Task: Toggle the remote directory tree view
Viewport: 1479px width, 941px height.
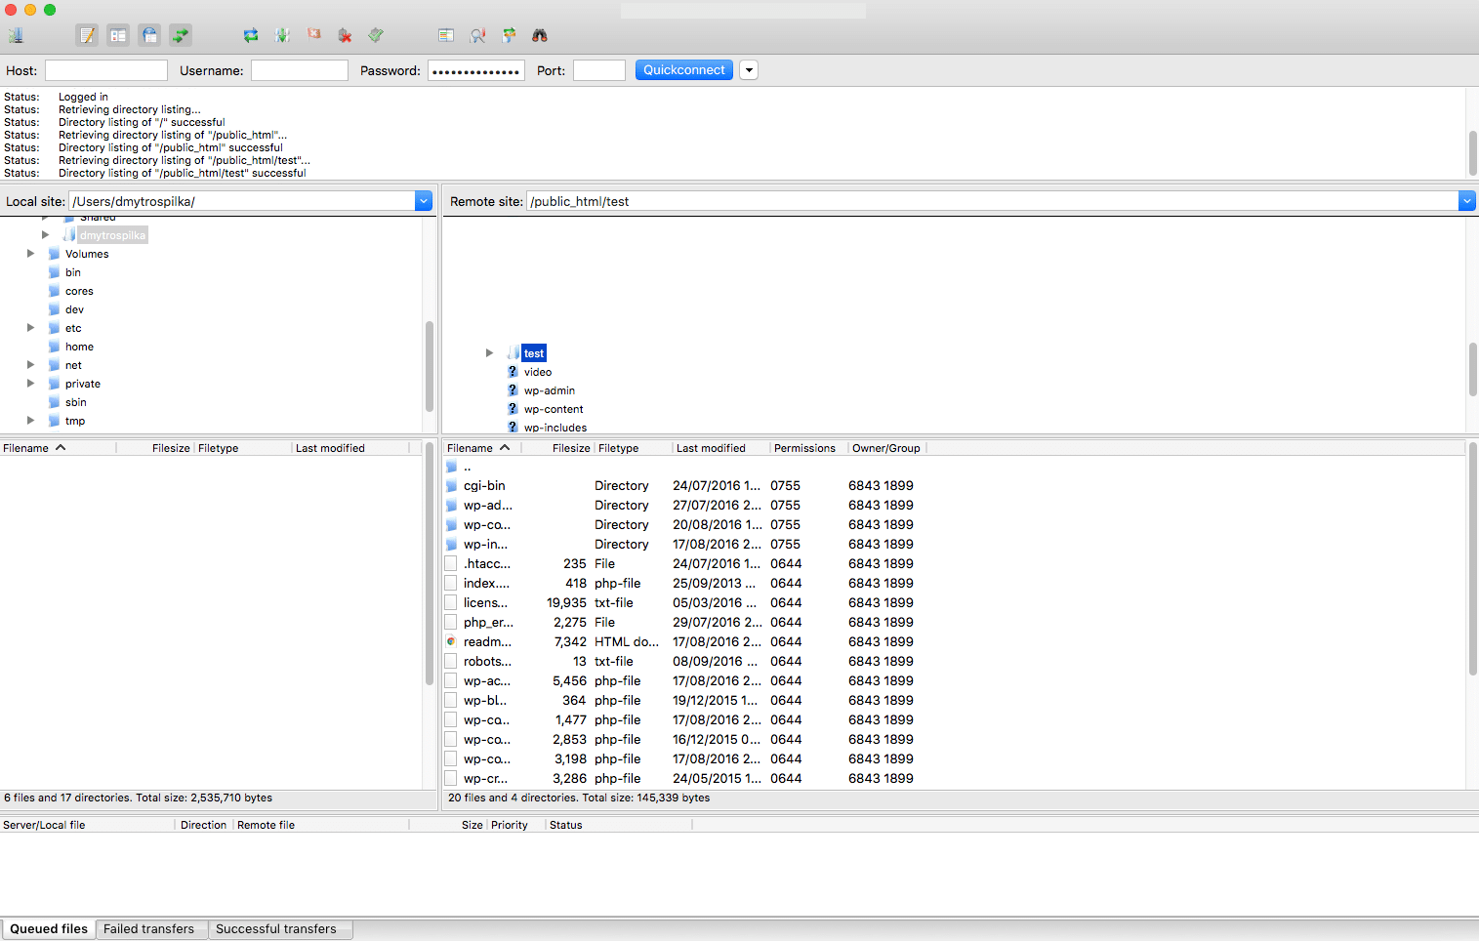Action: [149, 35]
